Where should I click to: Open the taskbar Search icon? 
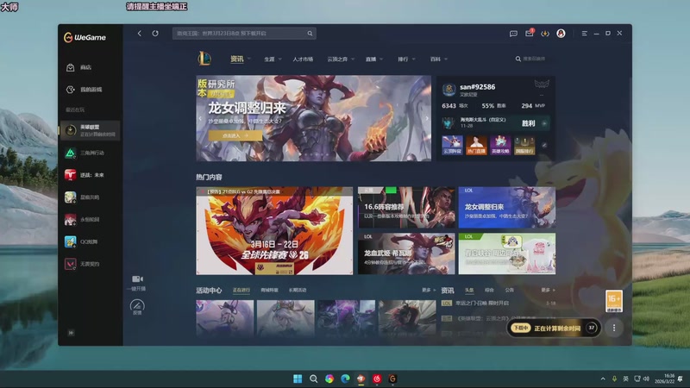313,379
